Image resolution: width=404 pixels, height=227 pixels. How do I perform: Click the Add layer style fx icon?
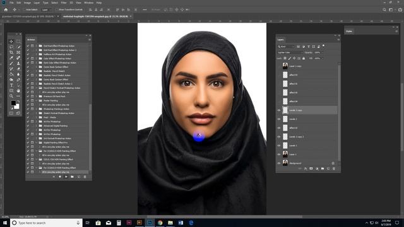coord(306,168)
